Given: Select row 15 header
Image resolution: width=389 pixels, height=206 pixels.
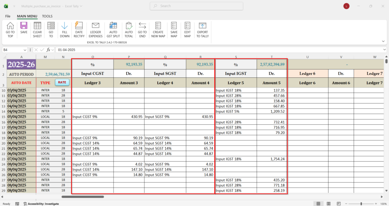Looking at the screenshot, I should [3, 117].
